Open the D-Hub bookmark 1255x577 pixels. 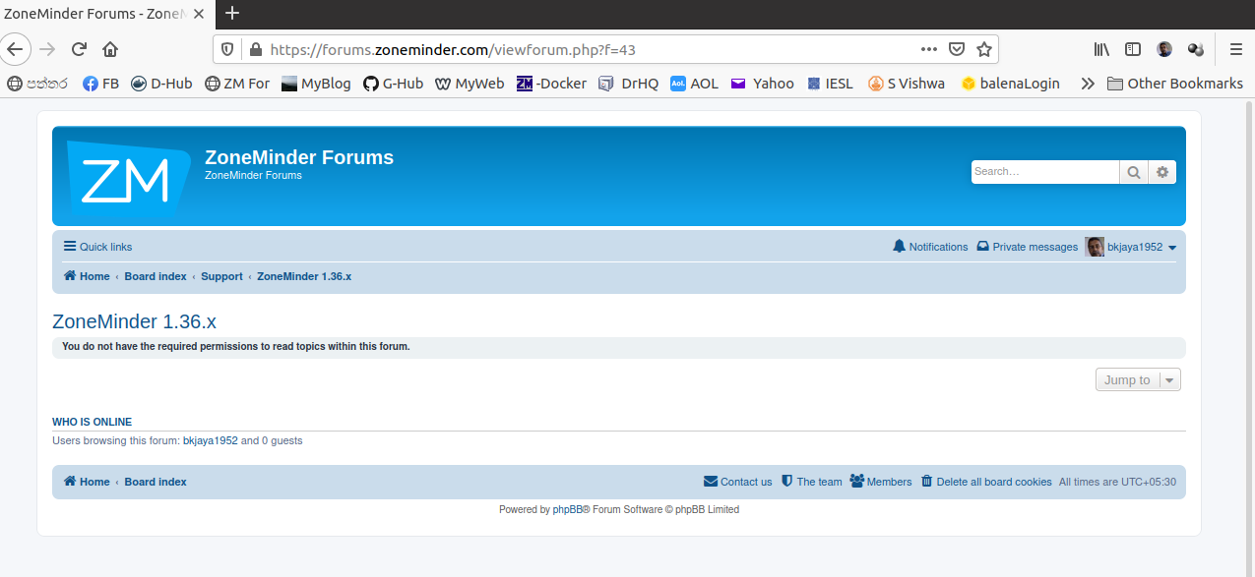click(161, 84)
